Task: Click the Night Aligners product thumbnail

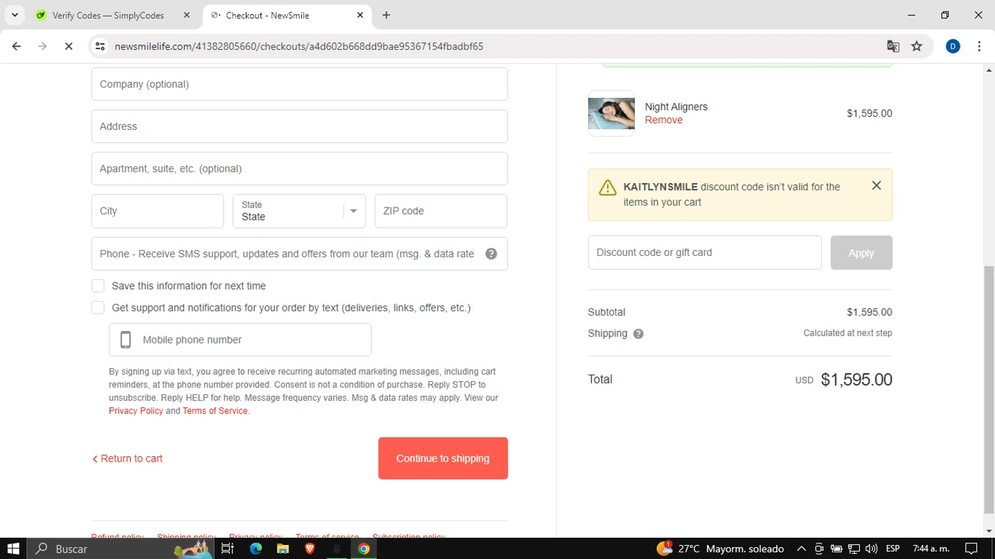Action: pyautogui.click(x=611, y=113)
